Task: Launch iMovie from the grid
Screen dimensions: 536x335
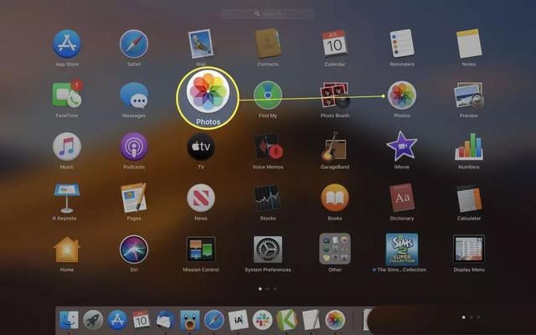Action: (x=402, y=147)
